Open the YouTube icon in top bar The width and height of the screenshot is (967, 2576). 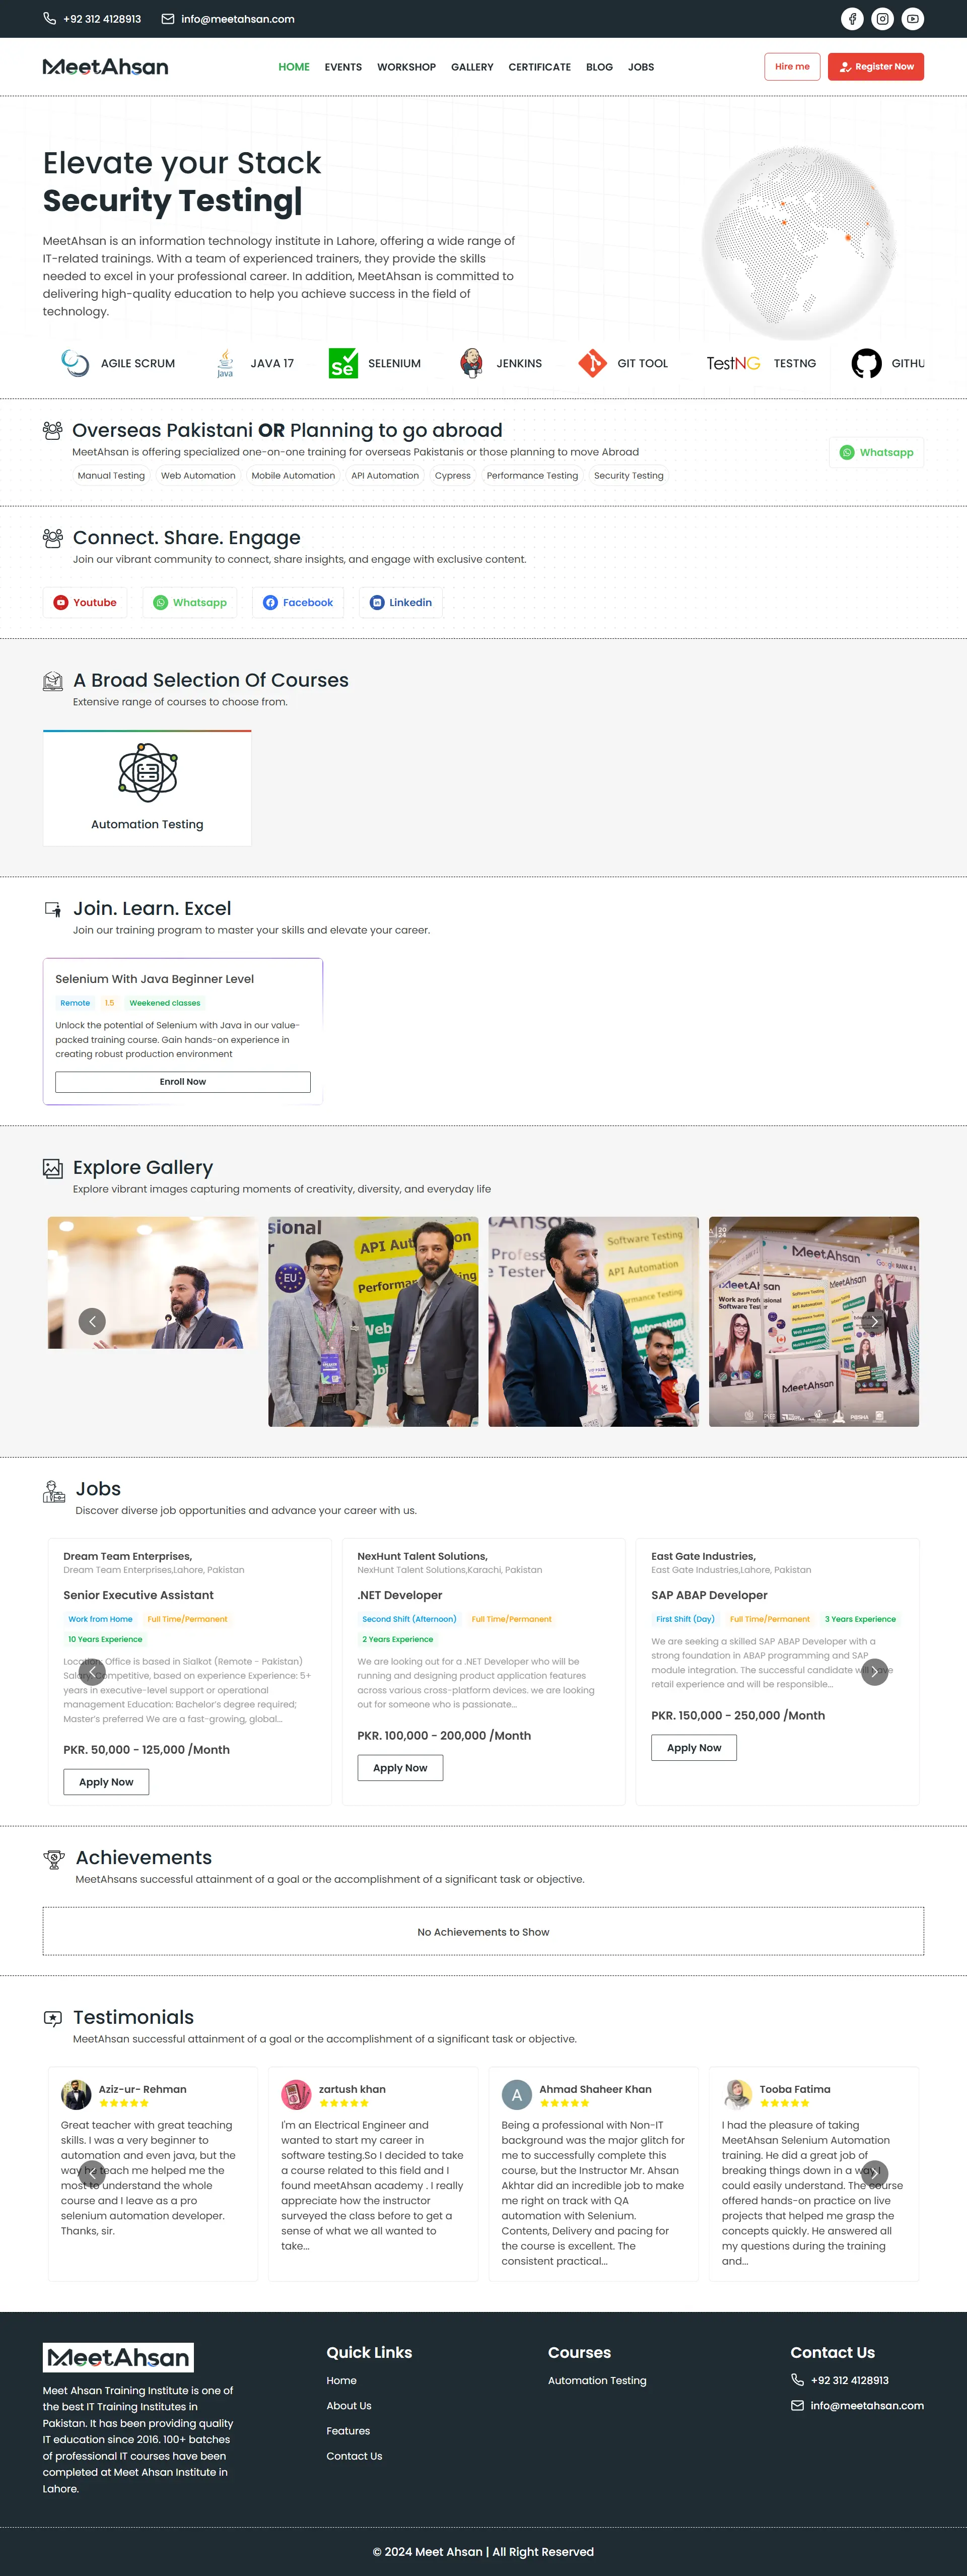coord(913,19)
